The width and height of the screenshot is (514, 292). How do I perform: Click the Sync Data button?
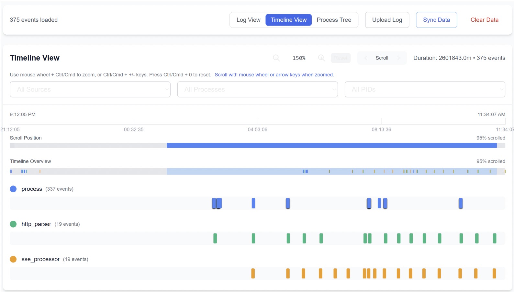pos(436,20)
